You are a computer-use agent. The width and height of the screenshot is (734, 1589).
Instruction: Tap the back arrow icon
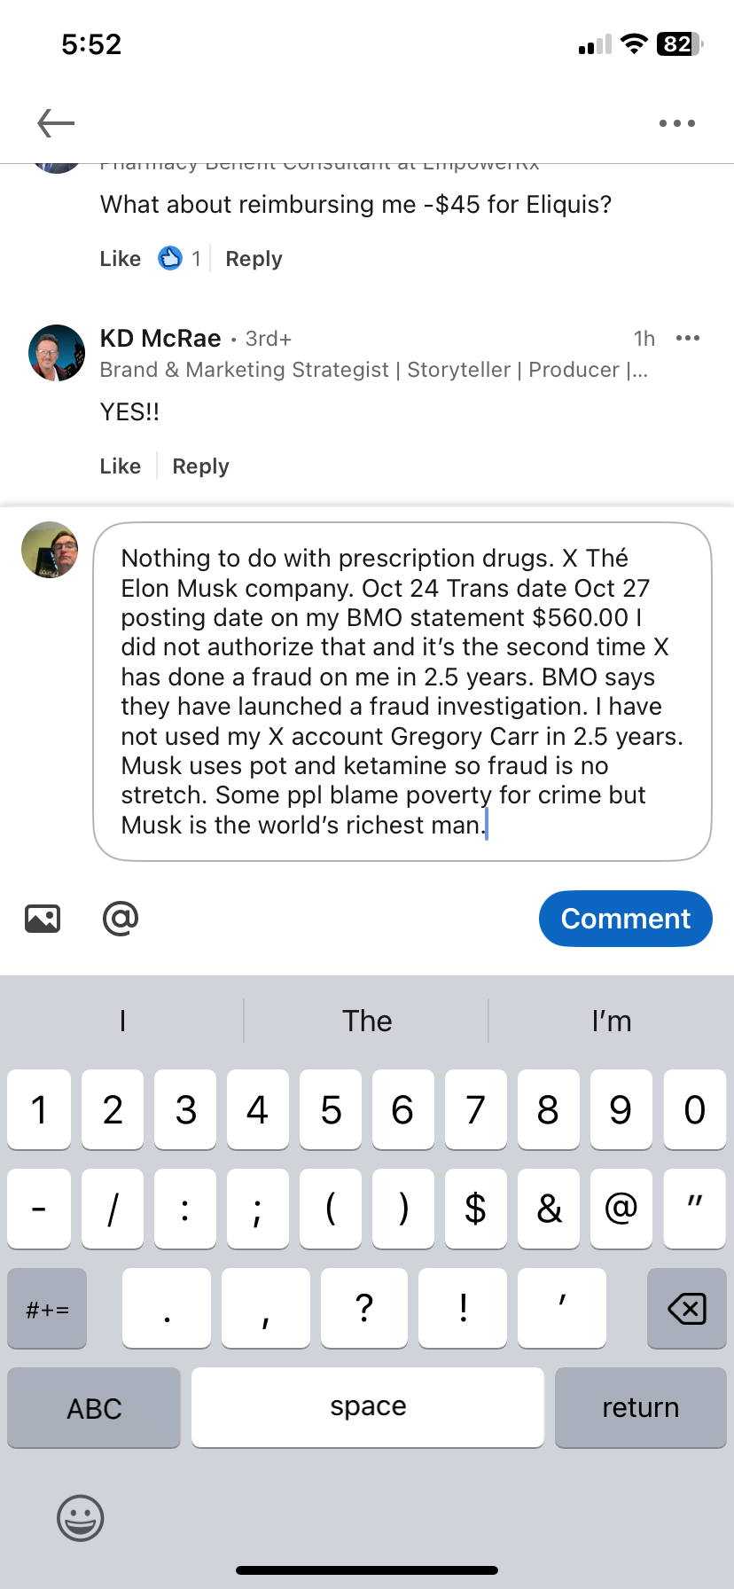coord(56,123)
